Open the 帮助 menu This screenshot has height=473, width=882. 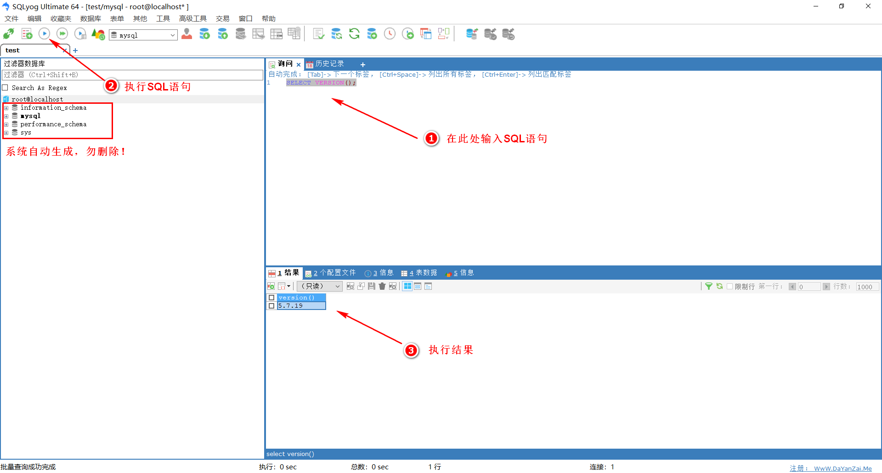pyautogui.click(x=269, y=18)
